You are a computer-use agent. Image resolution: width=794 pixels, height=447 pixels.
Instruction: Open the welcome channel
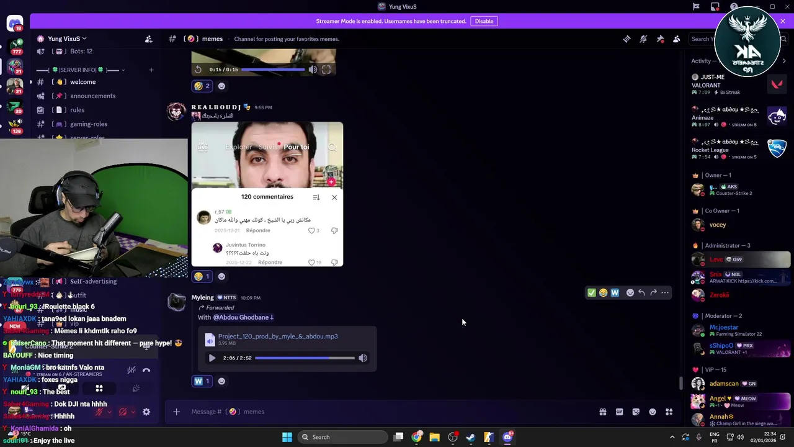click(83, 82)
